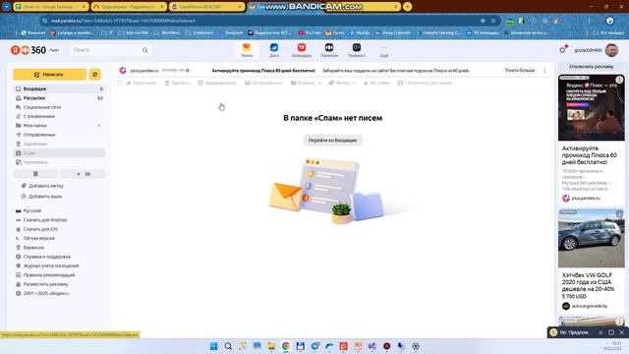
Task: Bookmark this page with the star icon
Action: point(493,21)
